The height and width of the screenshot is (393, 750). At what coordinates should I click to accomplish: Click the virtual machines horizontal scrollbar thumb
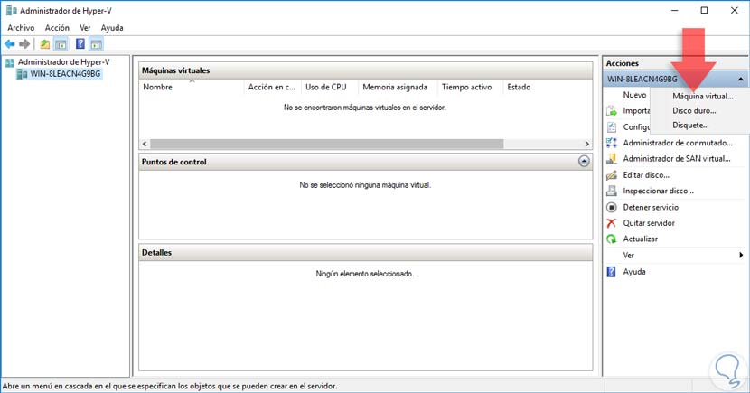click(x=327, y=144)
